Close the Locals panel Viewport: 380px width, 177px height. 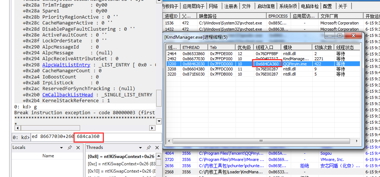78,148
